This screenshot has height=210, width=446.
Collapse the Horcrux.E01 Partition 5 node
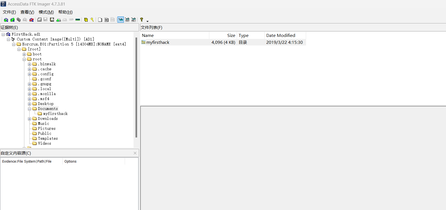[14, 44]
